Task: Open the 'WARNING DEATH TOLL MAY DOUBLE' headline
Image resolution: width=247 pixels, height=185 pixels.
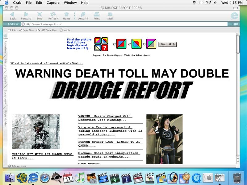Action: point(122,73)
